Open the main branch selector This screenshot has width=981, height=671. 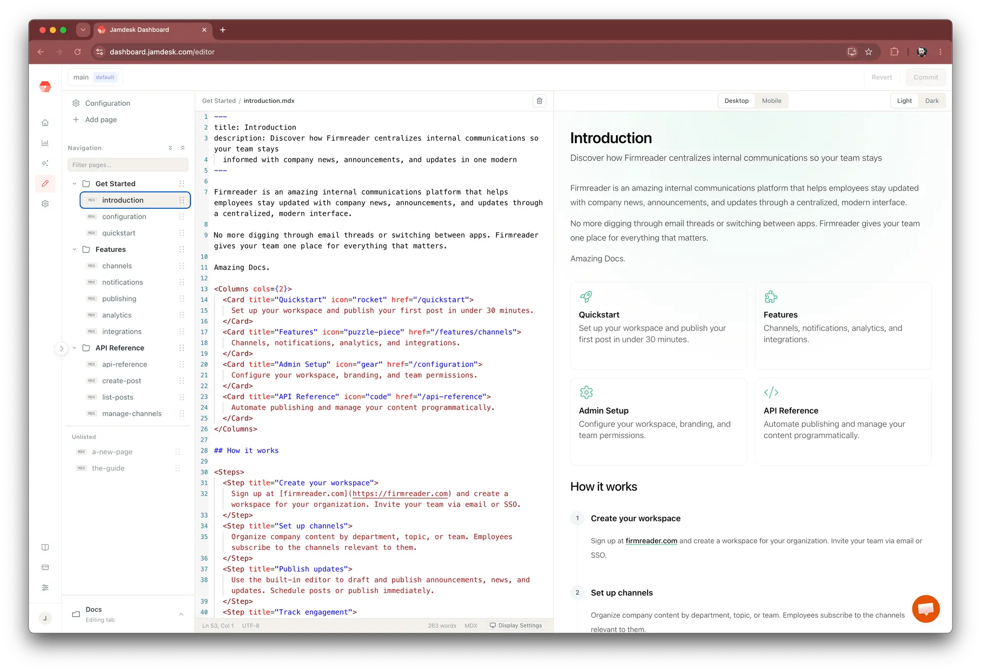(x=95, y=77)
